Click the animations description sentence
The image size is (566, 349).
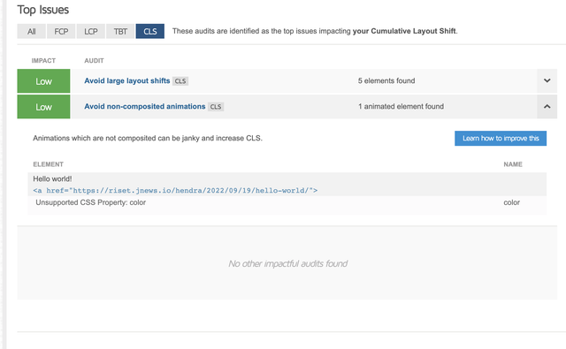point(148,138)
